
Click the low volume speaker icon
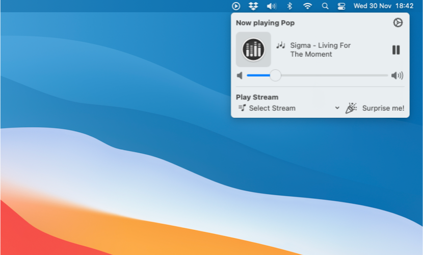click(x=240, y=75)
